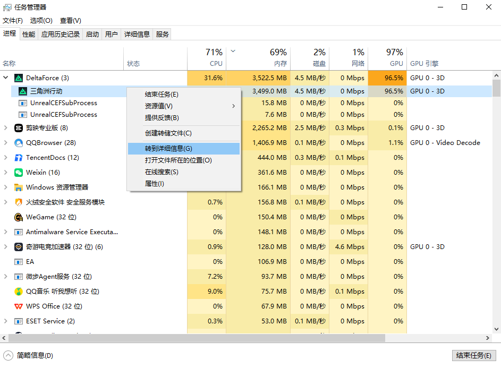Switch to the 性能 tab
Viewport: 501px width, 368px height.
(29, 34)
